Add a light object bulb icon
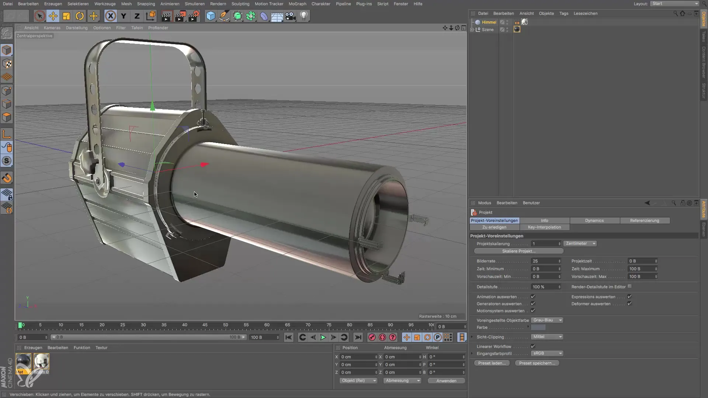This screenshot has width=708, height=398. [x=304, y=16]
